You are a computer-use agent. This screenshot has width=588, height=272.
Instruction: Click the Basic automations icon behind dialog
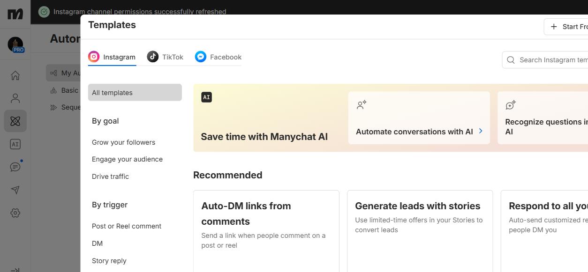[53, 90]
